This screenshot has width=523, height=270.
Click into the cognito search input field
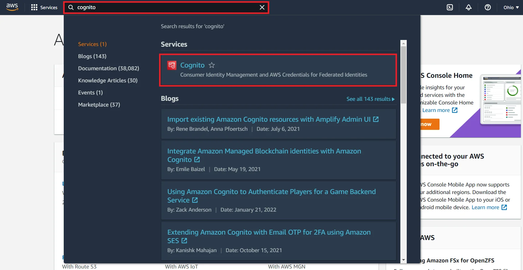tap(166, 7)
